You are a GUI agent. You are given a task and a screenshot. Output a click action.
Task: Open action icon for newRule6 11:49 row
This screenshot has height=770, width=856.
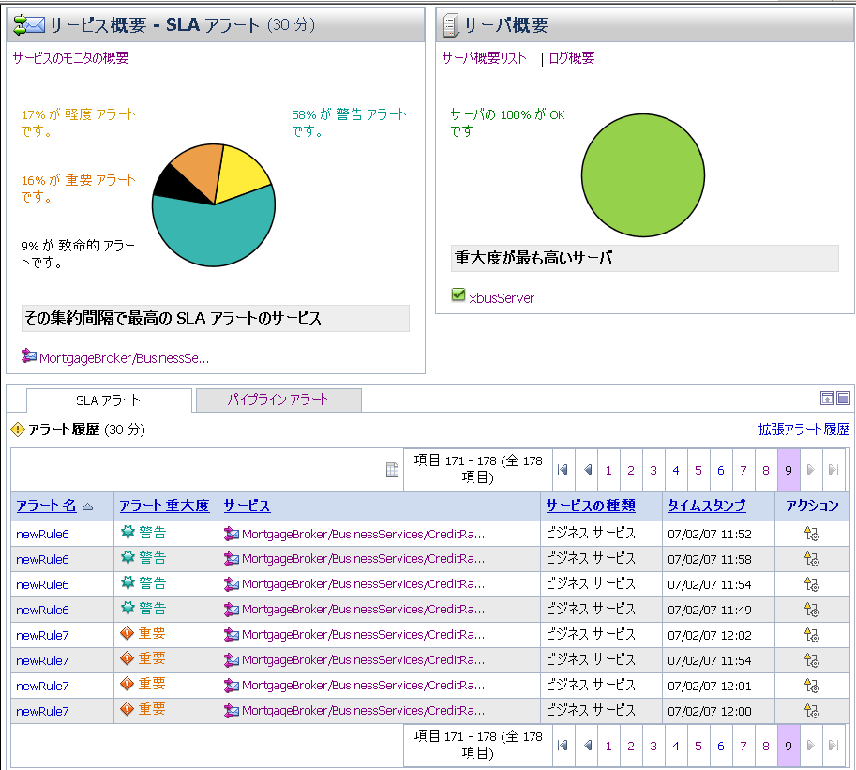point(812,610)
